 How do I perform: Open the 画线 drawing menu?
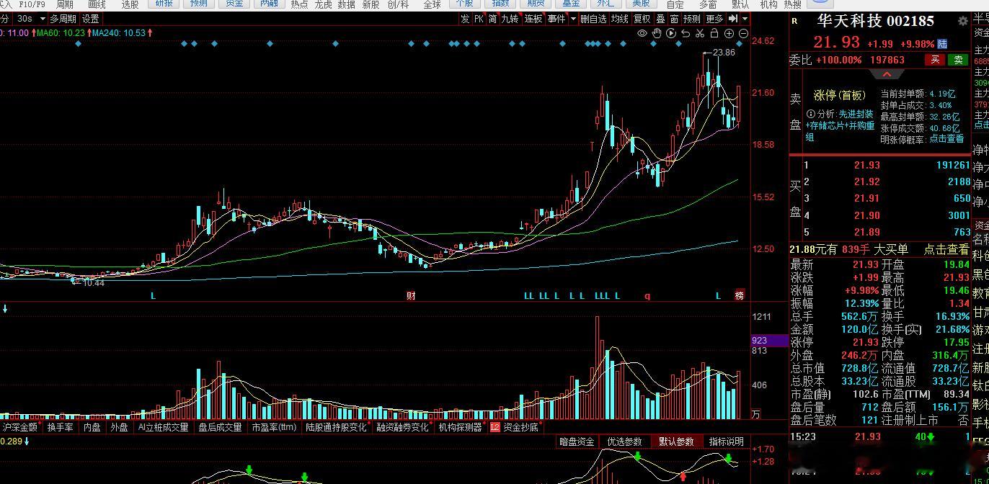97,4
